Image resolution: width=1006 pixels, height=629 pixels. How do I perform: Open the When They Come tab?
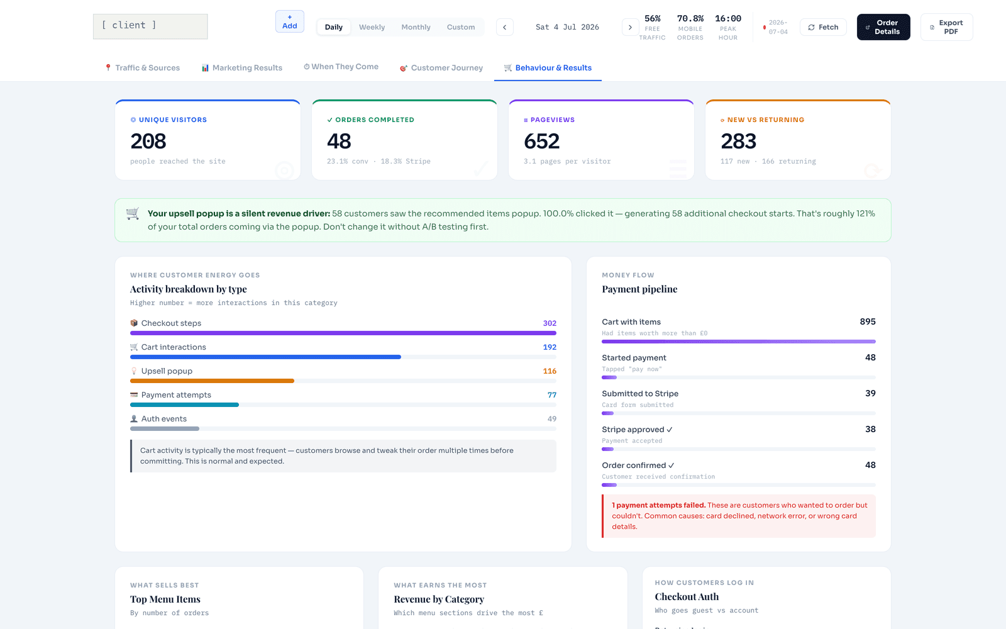341,67
